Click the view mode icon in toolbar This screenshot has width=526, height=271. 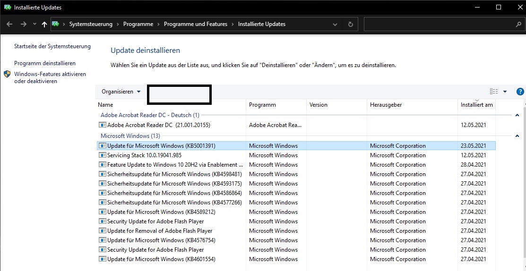tap(494, 92)
